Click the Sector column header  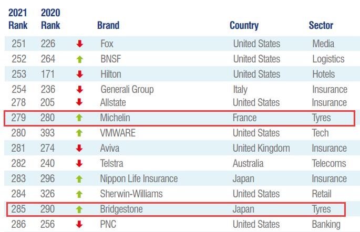[x=321, y=25]
